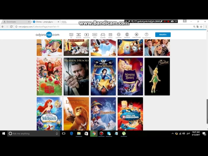Switch to Chrome in the taskbar
This screenshot has width=208, height=156.
point(94,134)
